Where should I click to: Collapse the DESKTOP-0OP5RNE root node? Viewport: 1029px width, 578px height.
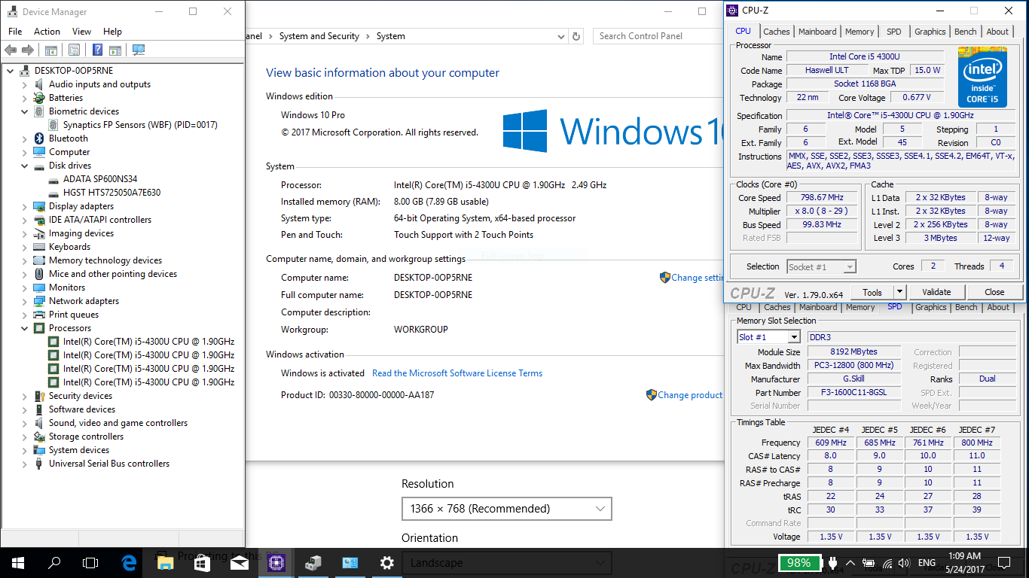[11, 71]
